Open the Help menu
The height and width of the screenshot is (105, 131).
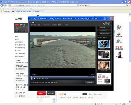tap(31, 8)
